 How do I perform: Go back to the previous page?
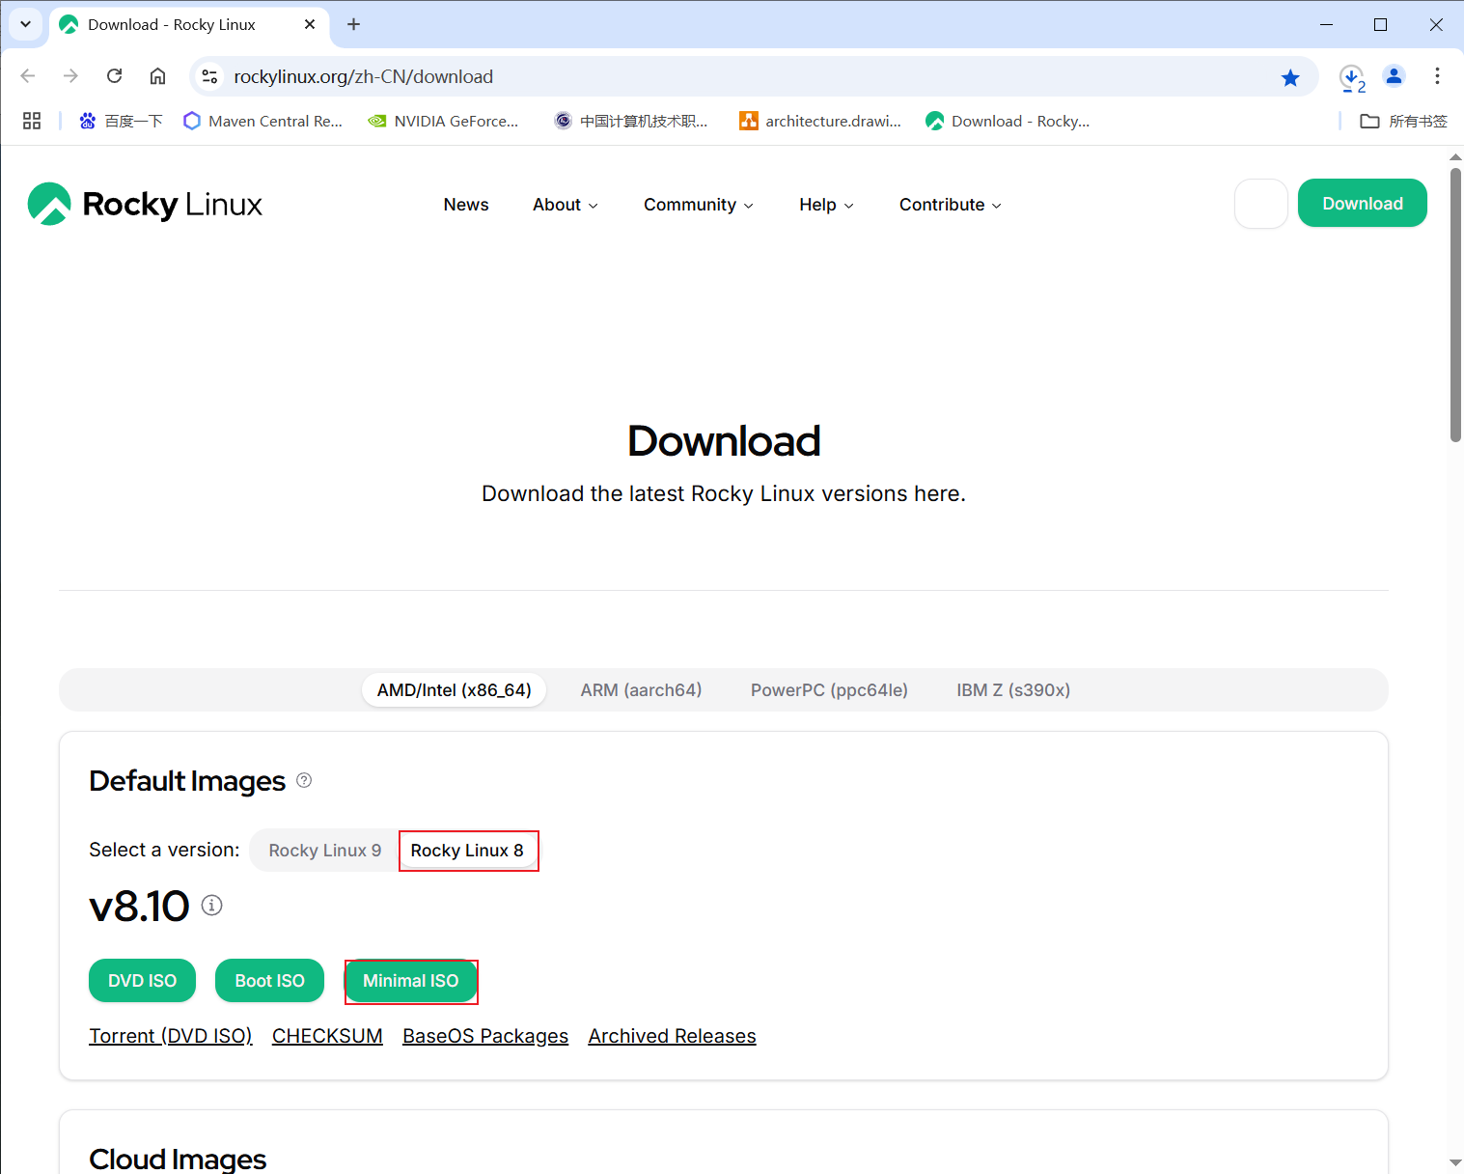[28, 76]
